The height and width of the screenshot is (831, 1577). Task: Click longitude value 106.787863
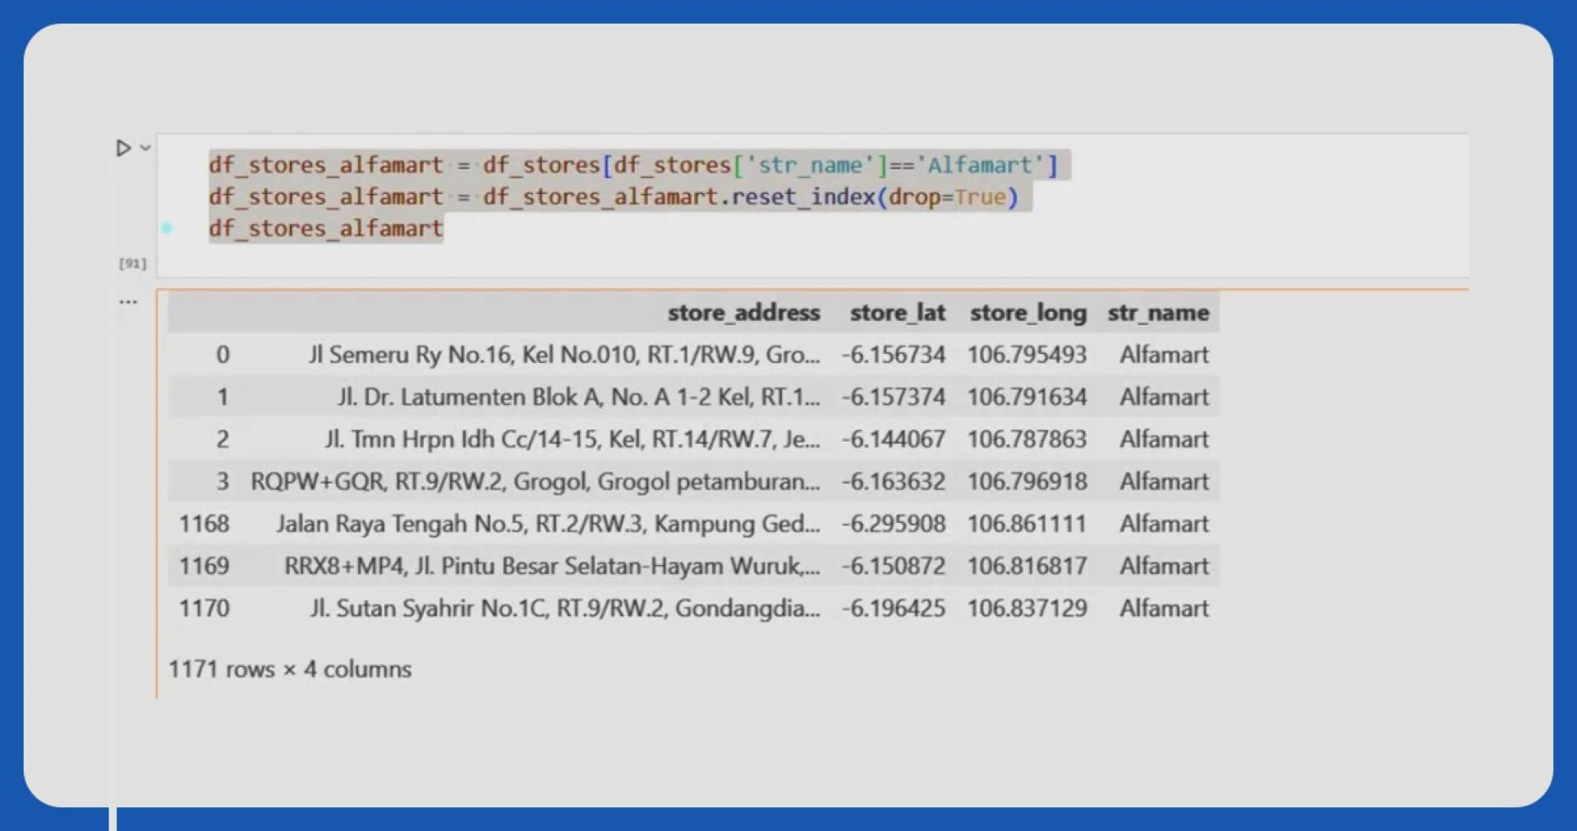click(x=1027, y=439)
